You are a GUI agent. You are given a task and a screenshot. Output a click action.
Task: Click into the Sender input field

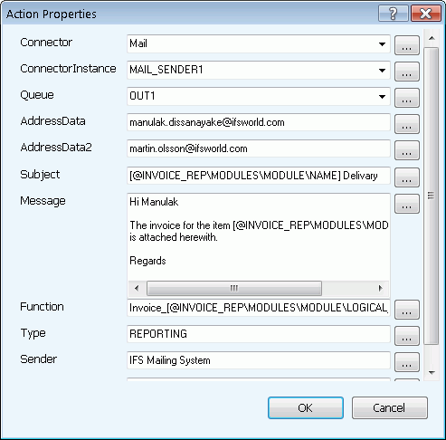pos(259,360)
